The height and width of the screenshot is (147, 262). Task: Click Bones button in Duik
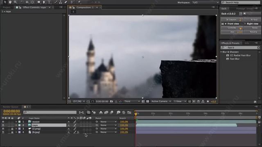click(x=253, y=28)
